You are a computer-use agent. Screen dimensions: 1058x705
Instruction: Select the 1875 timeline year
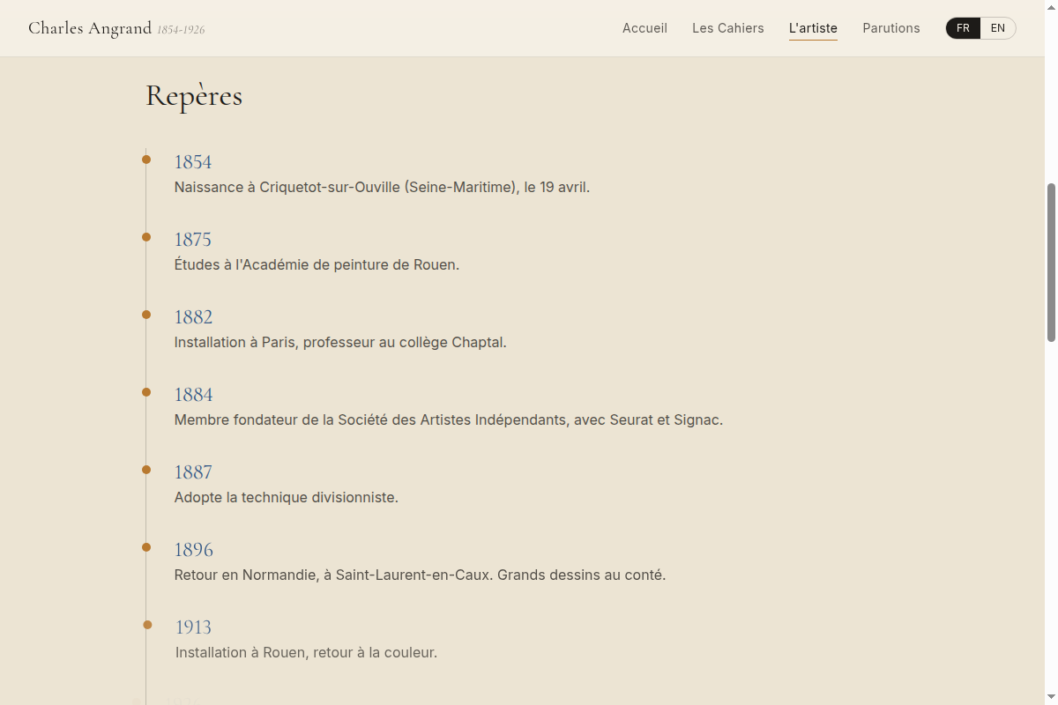click(x=193, y=240)
